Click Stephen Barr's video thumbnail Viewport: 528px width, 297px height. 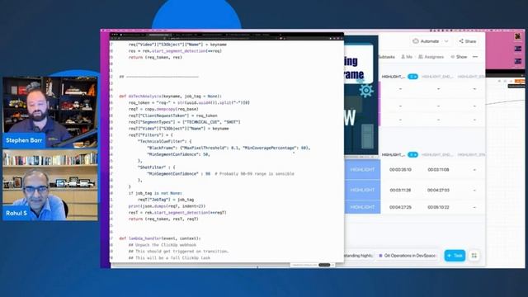click(50, 112)
